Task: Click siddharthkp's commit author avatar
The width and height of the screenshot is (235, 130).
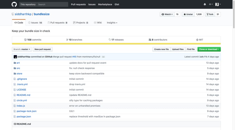Action: [15, 57]
